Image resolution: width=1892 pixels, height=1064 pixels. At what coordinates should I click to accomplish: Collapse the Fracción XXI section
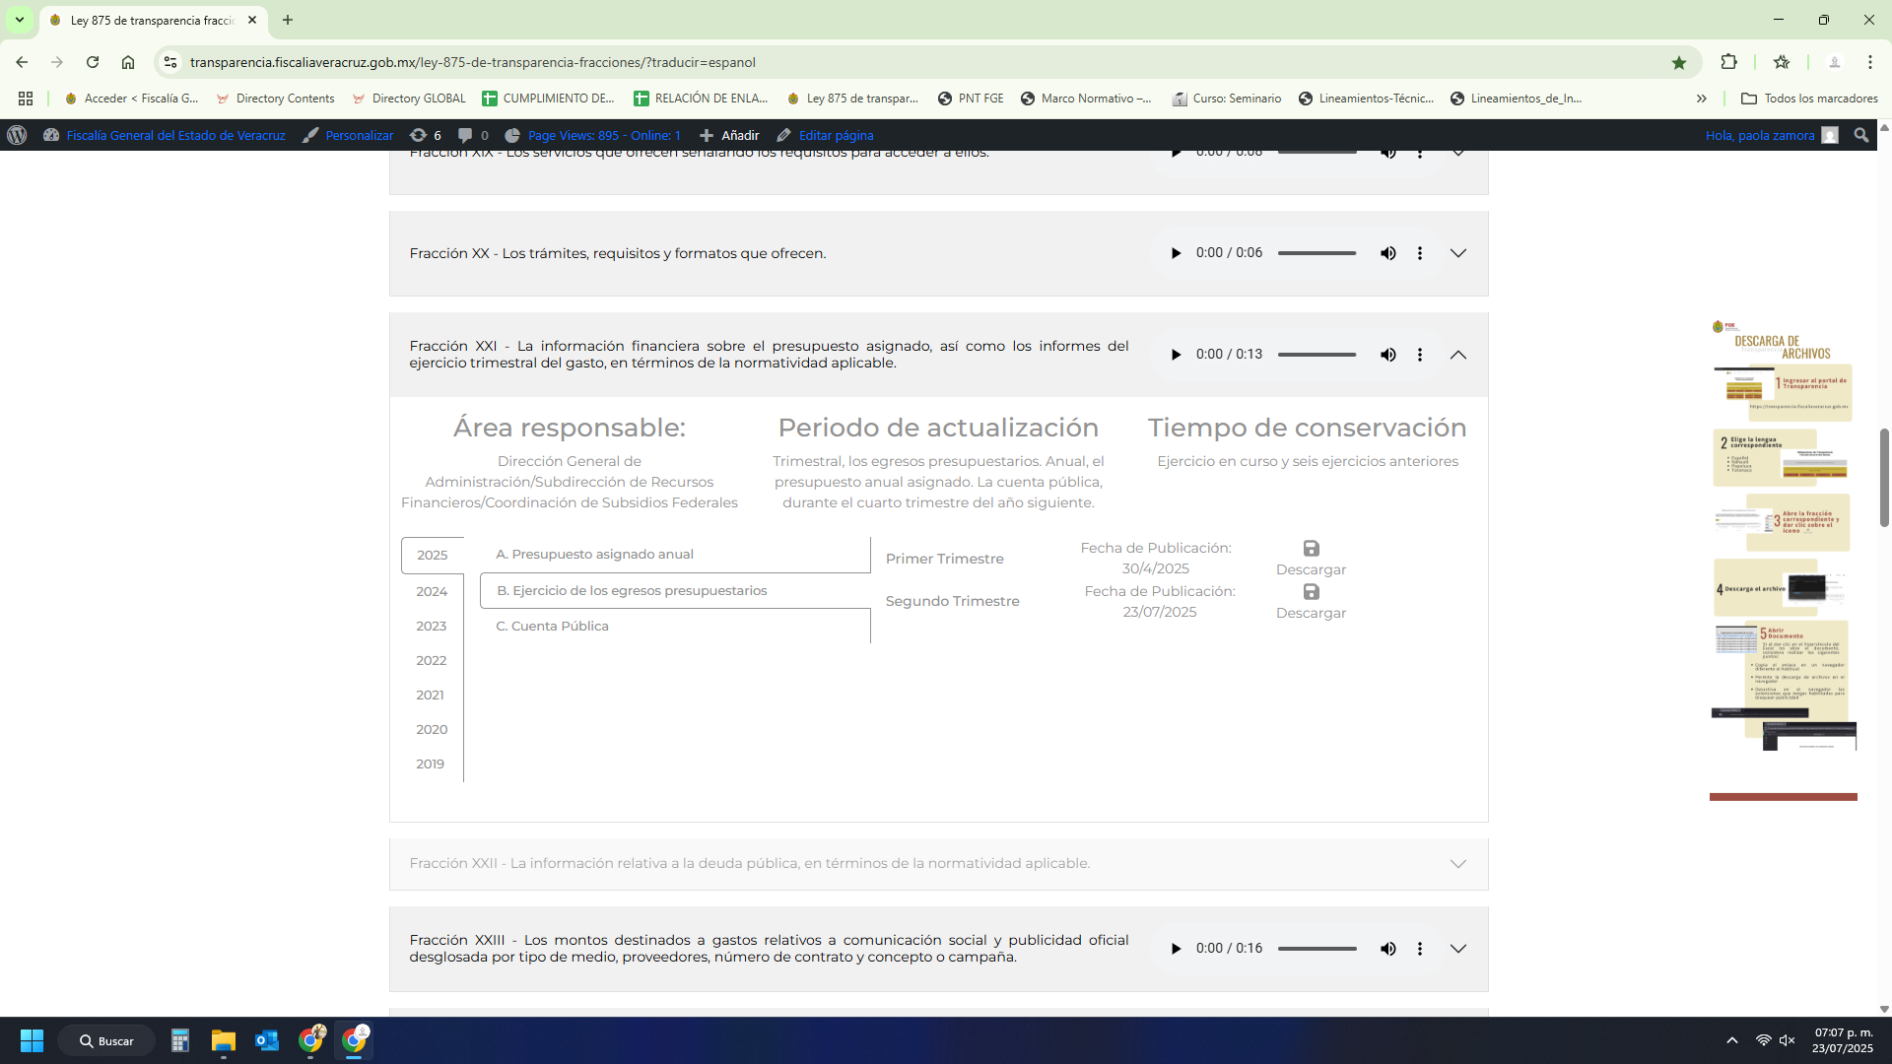[1457, 355]
